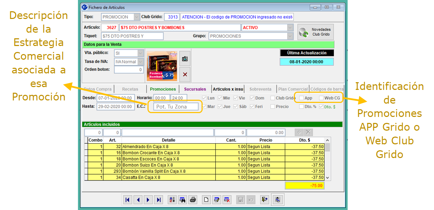Open record search with binoculars icon
This screenshot has width=434, height=210.
[x=182, y=200]
